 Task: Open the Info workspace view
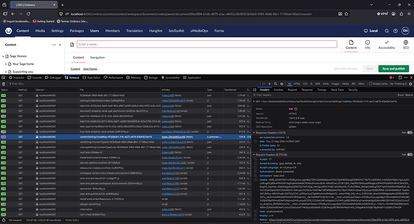pyautogui.click(x=367, y=44)
